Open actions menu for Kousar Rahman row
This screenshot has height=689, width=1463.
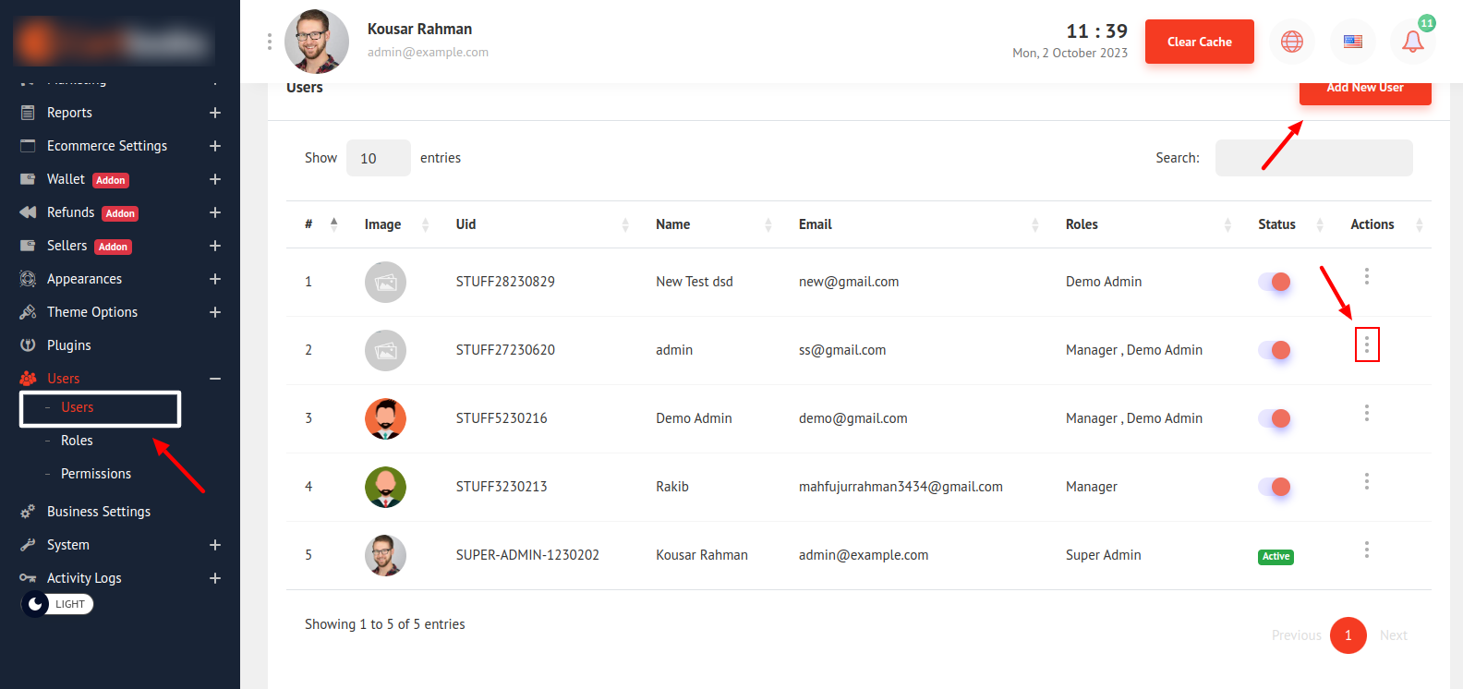(x=1366, y=550)
